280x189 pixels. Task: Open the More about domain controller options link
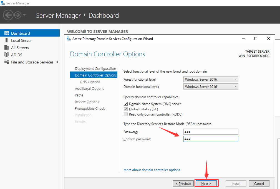(152, 170)
